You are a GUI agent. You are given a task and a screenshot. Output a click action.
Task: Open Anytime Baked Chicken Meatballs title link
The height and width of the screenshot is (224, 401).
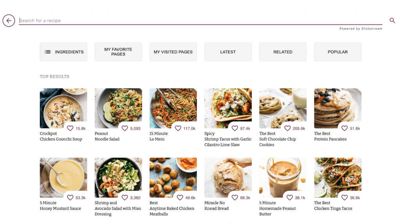tap(172, 208)
